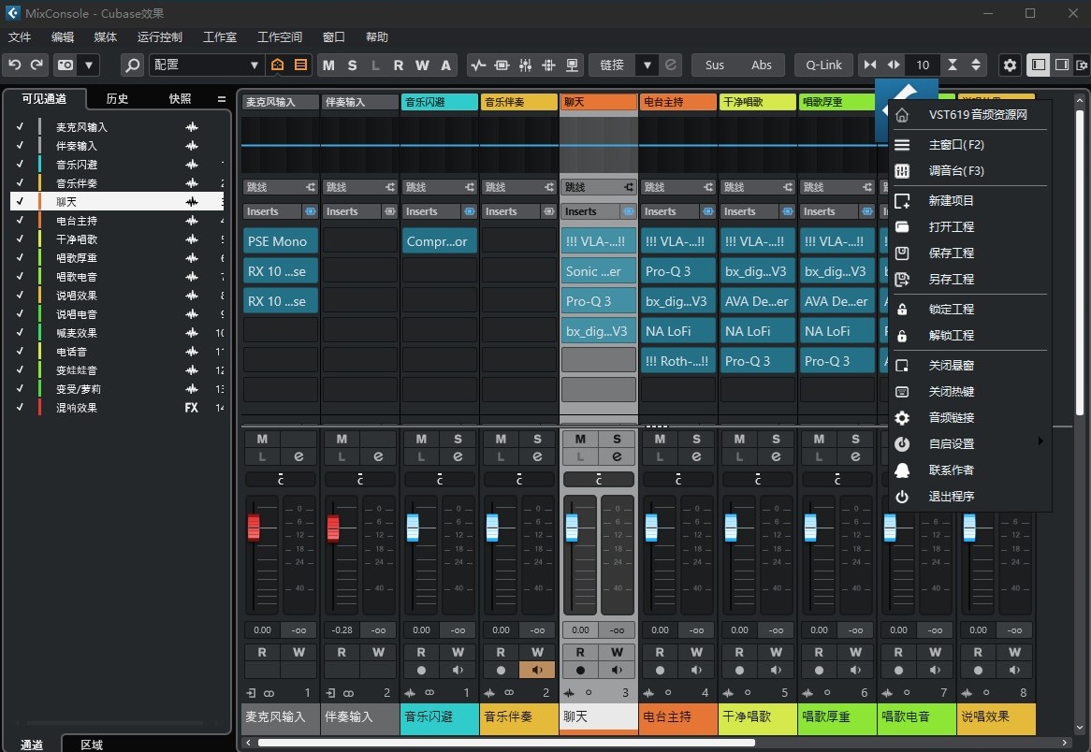Open the channel search magnifier icon
Viewport: 1091px width, 752px height.
click(131, 65)
